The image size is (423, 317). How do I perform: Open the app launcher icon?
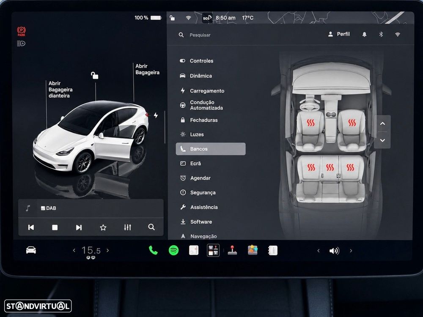coord(213,250)
